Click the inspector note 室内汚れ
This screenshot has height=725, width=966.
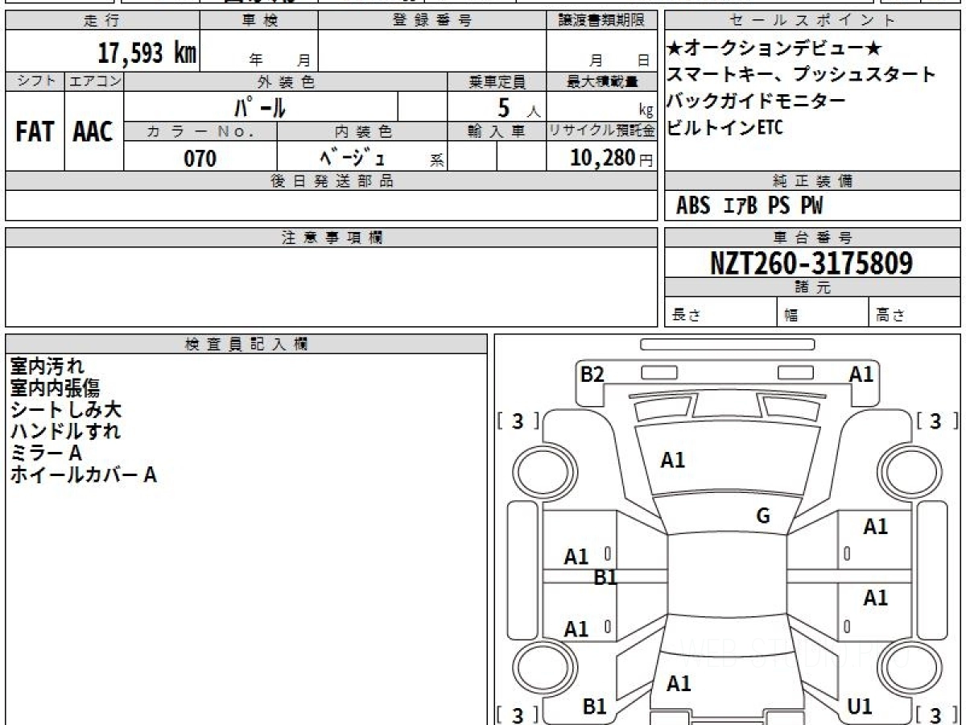tap(47, 367)
